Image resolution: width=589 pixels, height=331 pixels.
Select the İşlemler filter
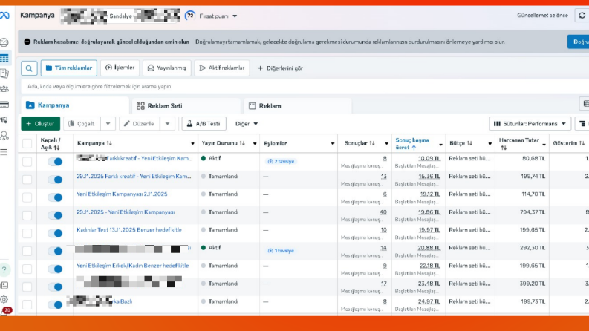pyautogui.click(x=120, y=68)
